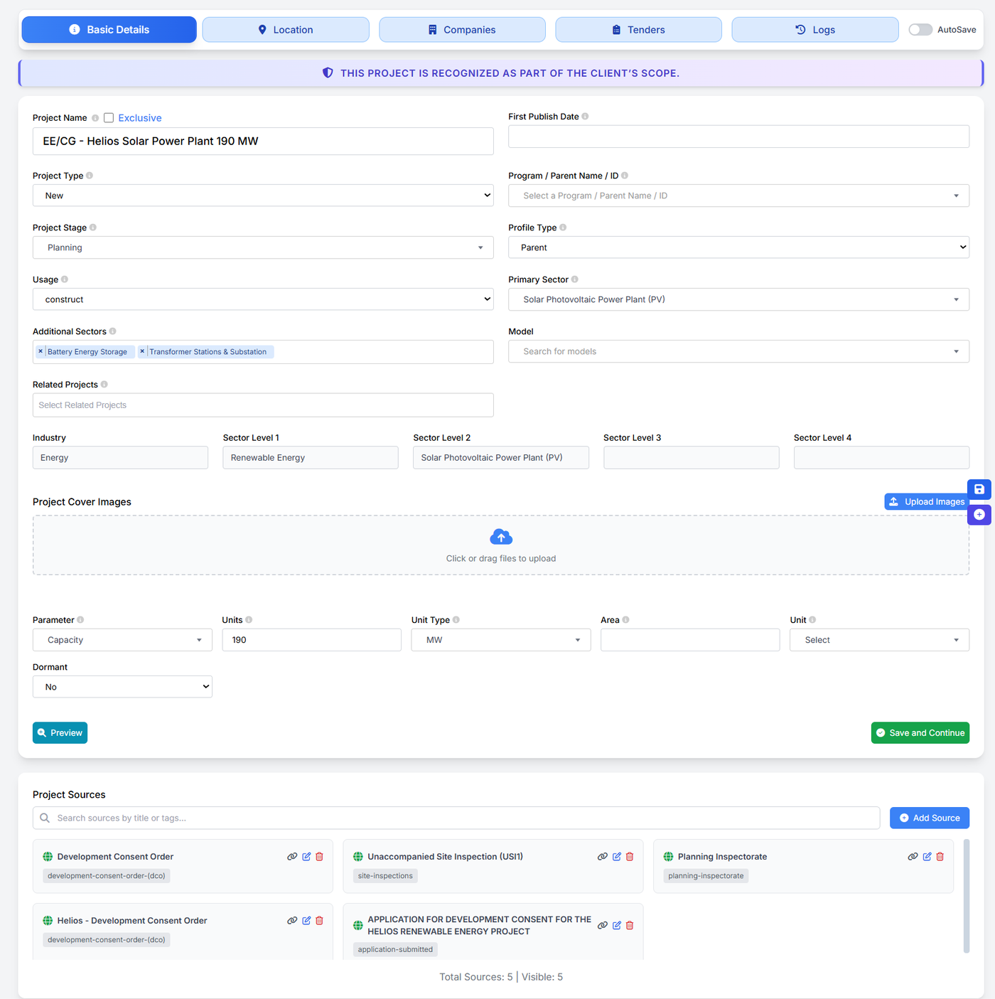Image resolution: width=995 pixels, height=999 pixels.
Task: Click the floating plus circle icon
Action: (979, 514)
